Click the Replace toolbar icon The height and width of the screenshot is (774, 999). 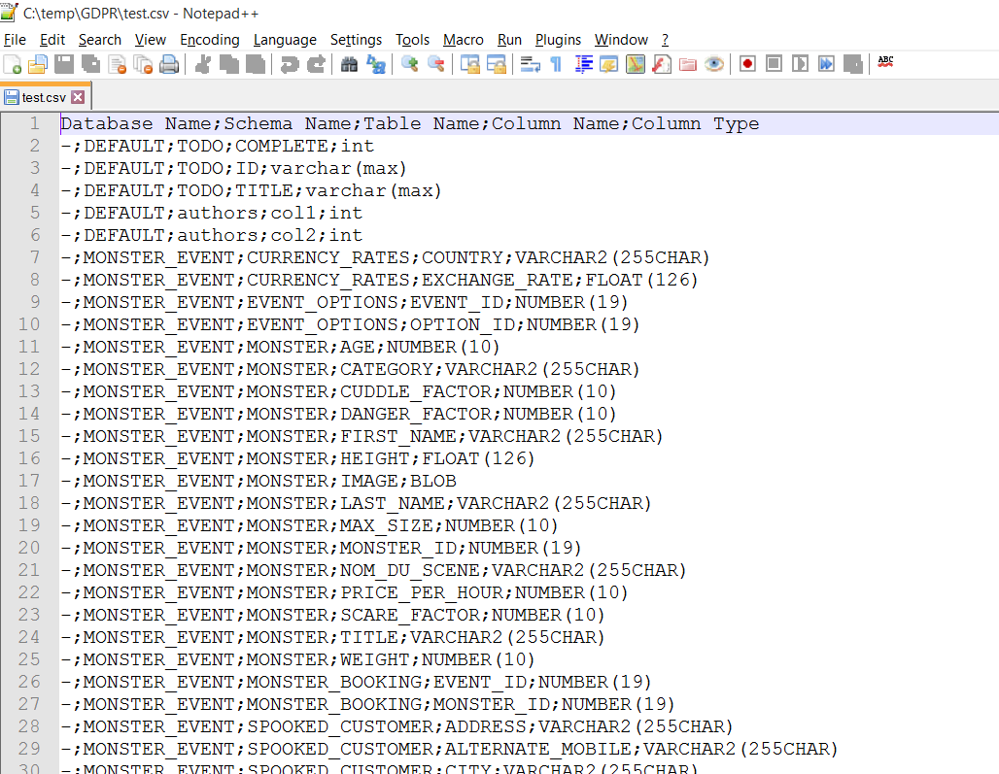click(x=375, y=64)
